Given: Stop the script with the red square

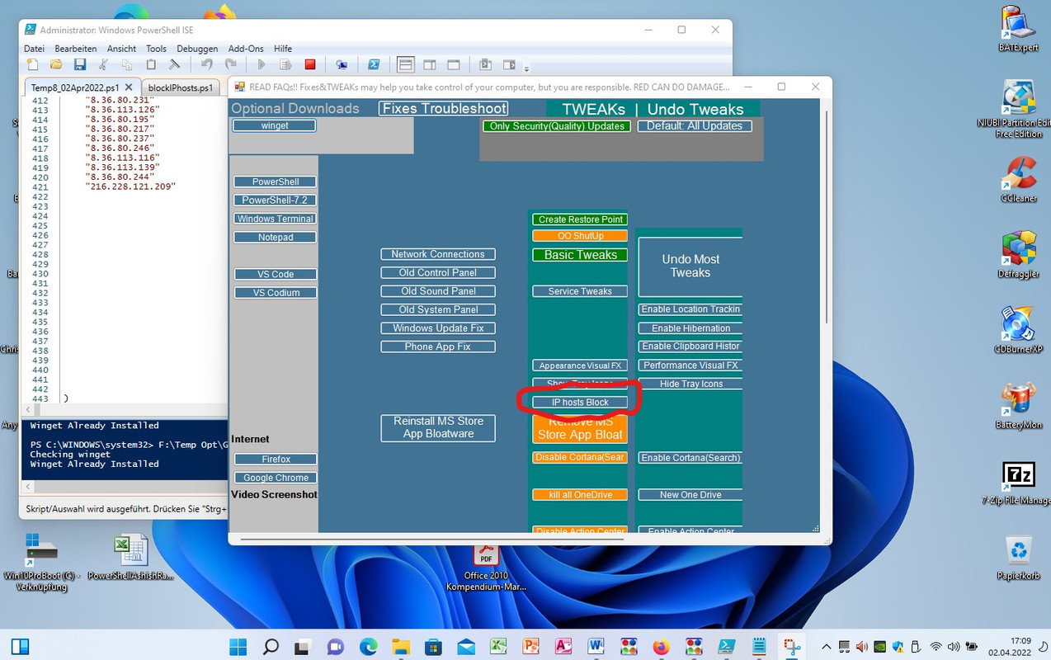Looking at the screenshot, I should [310, 64].
